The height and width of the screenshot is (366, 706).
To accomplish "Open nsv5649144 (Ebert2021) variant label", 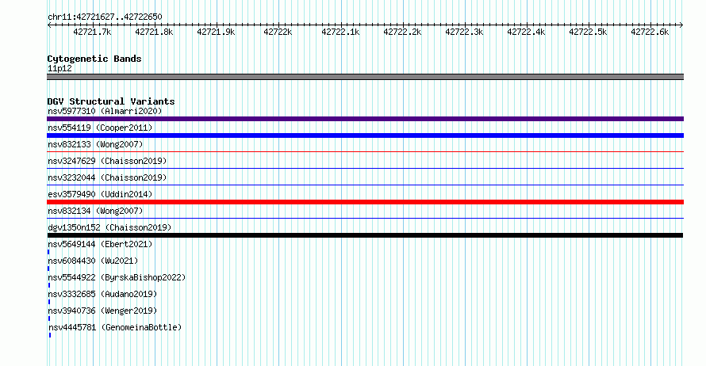I will tap(100, 244).
